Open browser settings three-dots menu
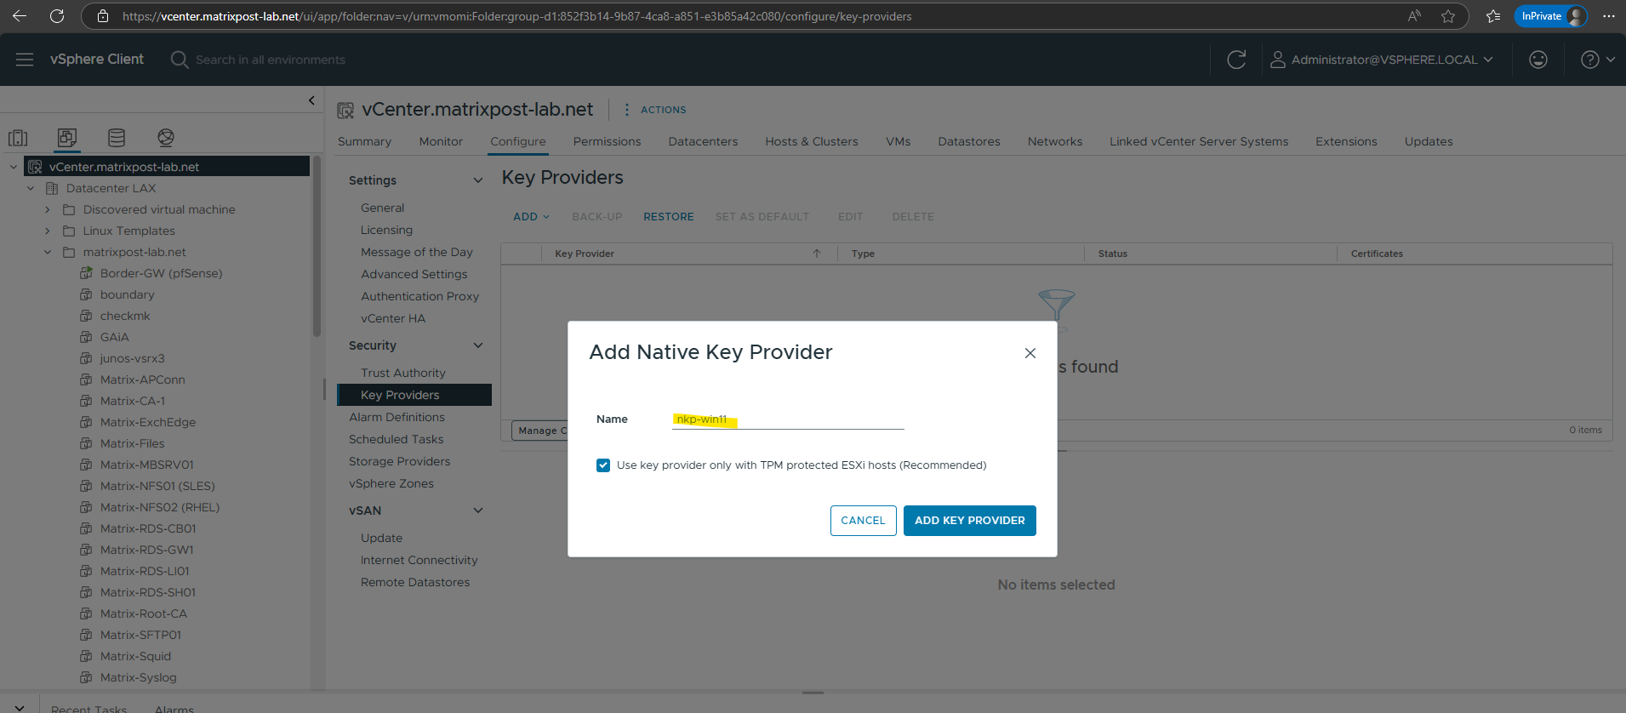This screenshot has width=1626, height=713. coord(1608,16)
